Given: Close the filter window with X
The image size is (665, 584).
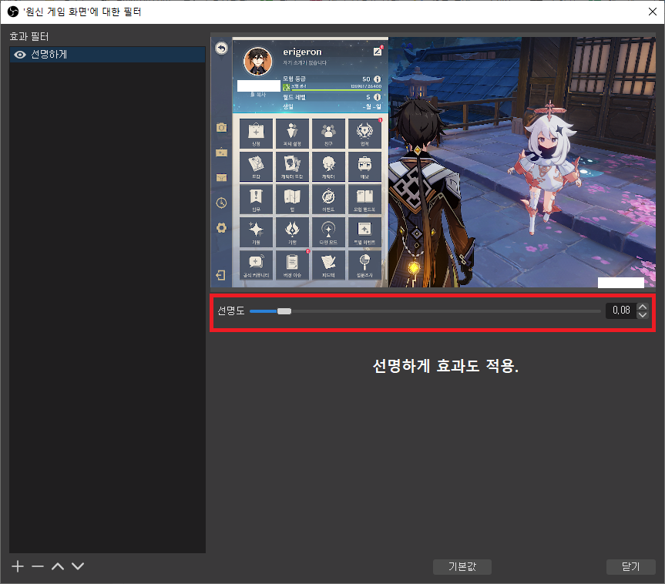Looking at the screenshot, I should point(652,12).
